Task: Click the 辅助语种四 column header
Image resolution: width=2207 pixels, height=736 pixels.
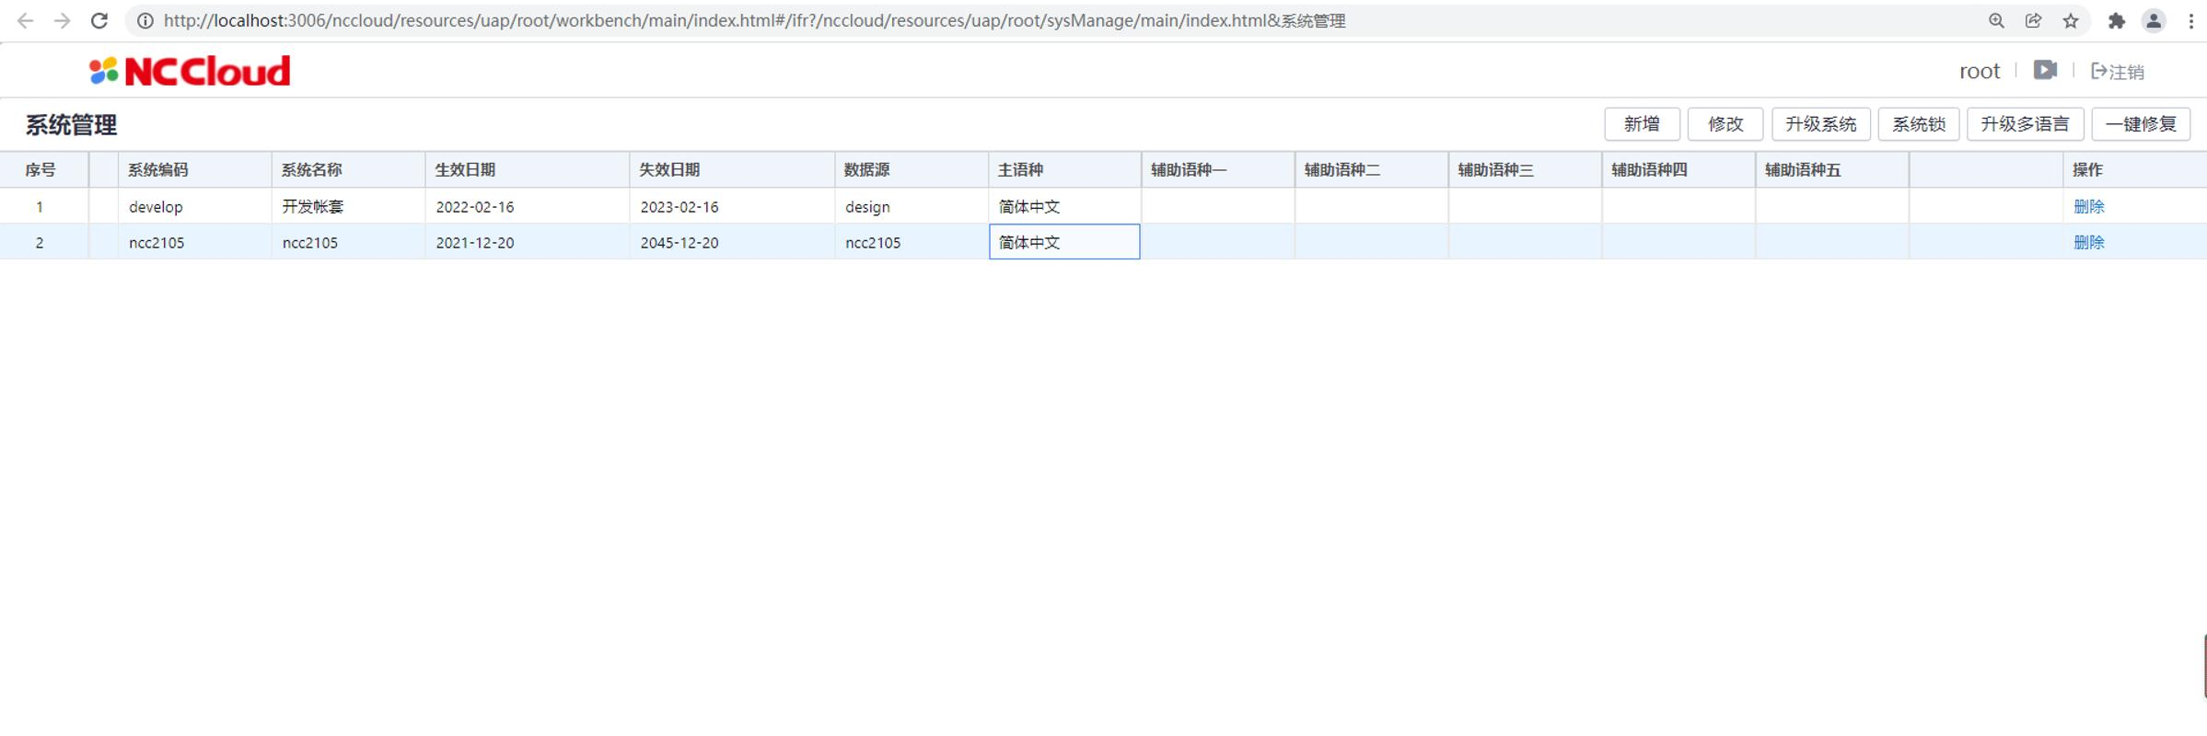Action: 1678,169
